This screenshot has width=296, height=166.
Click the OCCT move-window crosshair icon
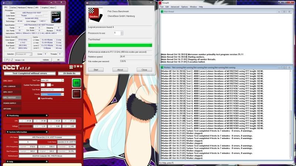71,67
